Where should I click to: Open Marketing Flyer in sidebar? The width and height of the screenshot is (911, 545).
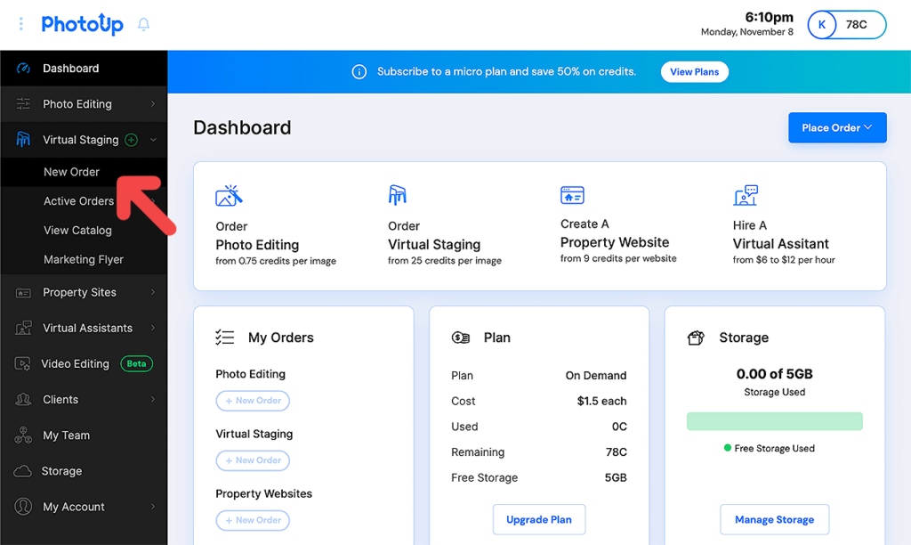[x=84, y=259]
